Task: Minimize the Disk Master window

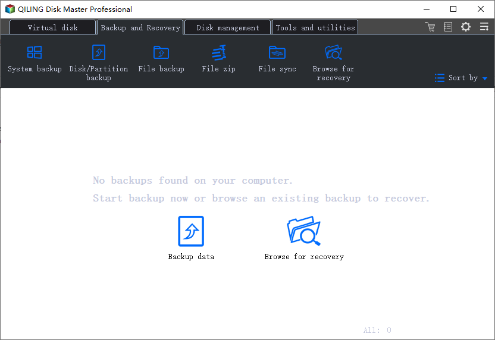Action: (x=426, y=9)
